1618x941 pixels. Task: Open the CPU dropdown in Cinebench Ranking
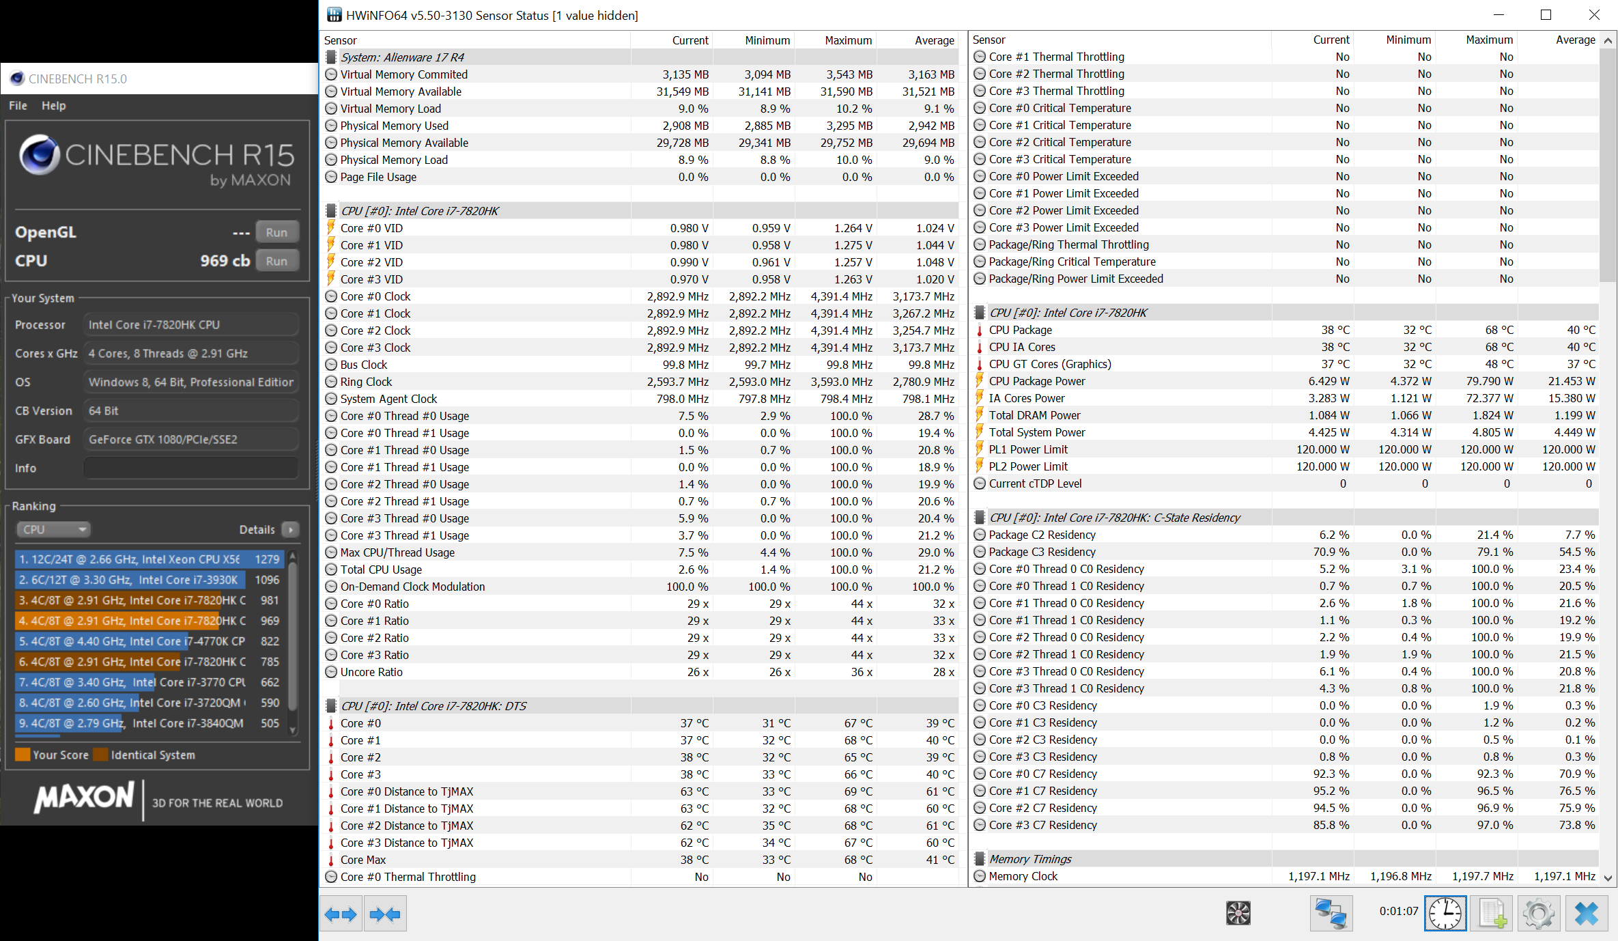tap(53, 530)
